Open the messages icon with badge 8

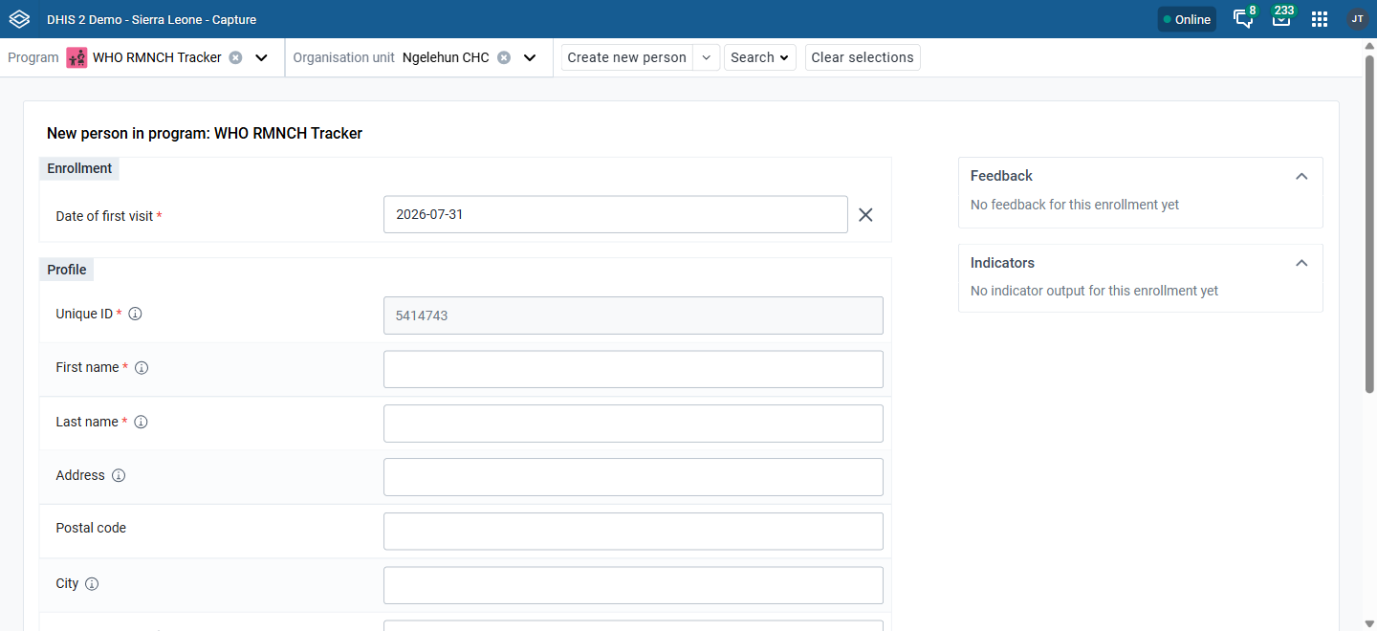(x=1244, y=18)
